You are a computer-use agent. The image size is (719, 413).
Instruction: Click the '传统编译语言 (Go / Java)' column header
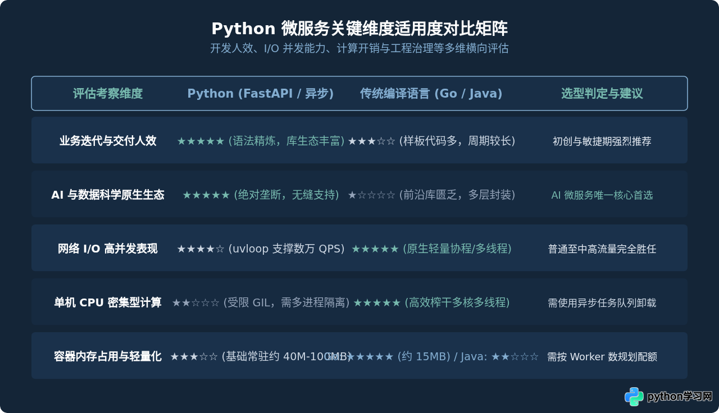(431, 94)
